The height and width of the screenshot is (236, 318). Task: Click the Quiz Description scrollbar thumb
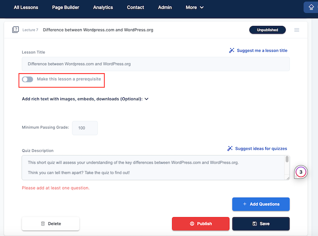coord(287,159)
